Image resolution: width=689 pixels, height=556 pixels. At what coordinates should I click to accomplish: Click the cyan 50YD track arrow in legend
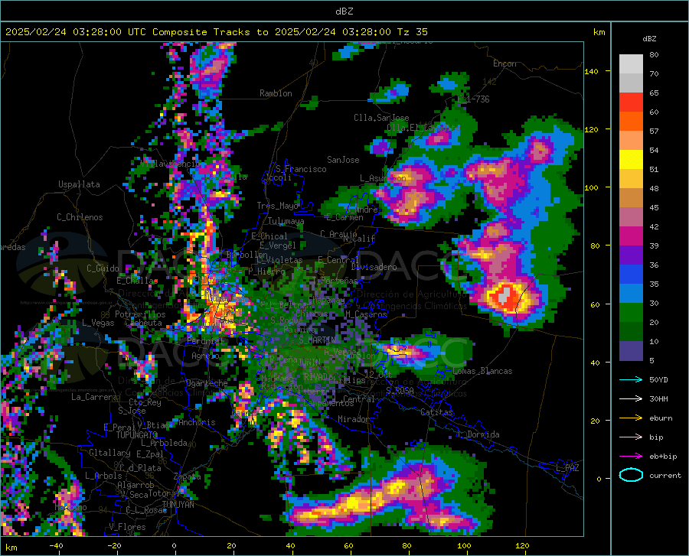tap(631, 379)
